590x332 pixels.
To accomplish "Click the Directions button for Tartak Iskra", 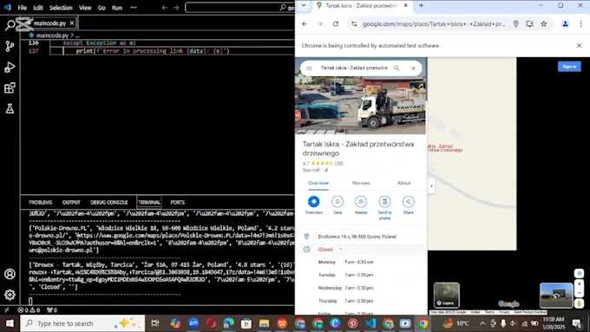I will tap(313, 205).
